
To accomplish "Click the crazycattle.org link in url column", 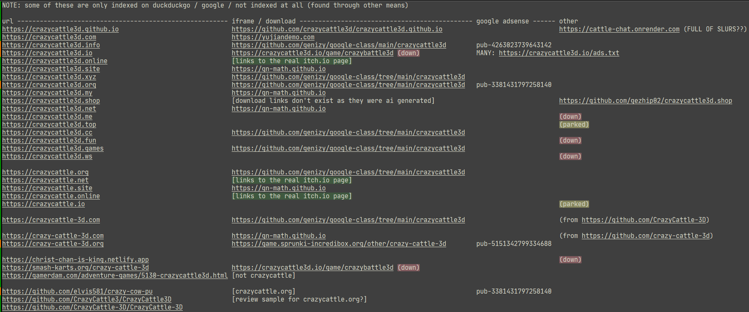I will pyautogui.click(x=45, y=172).
